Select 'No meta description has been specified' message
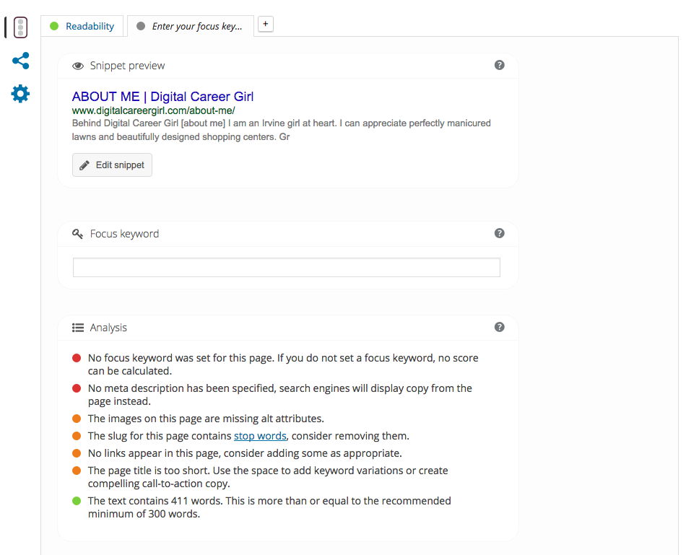Screen dimensions: 686x555 pyautogui.click(x=280, y=395)
